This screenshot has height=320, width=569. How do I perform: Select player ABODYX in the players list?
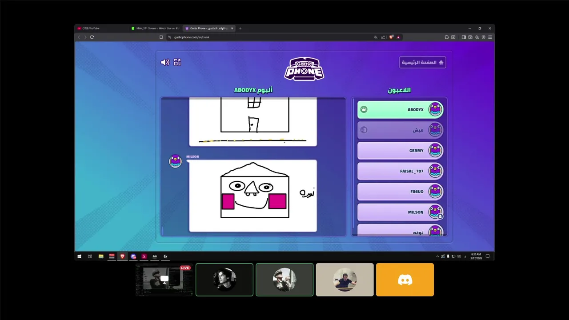[x=400, y=109]
